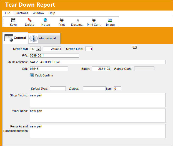173x146 pixels.
Task: Click the envelope mail icon
Action: [134, 47]
